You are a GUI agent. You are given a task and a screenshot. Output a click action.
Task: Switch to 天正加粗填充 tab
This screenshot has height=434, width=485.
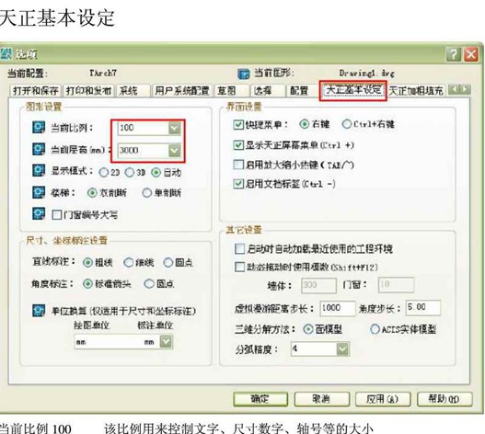point(416,91)
